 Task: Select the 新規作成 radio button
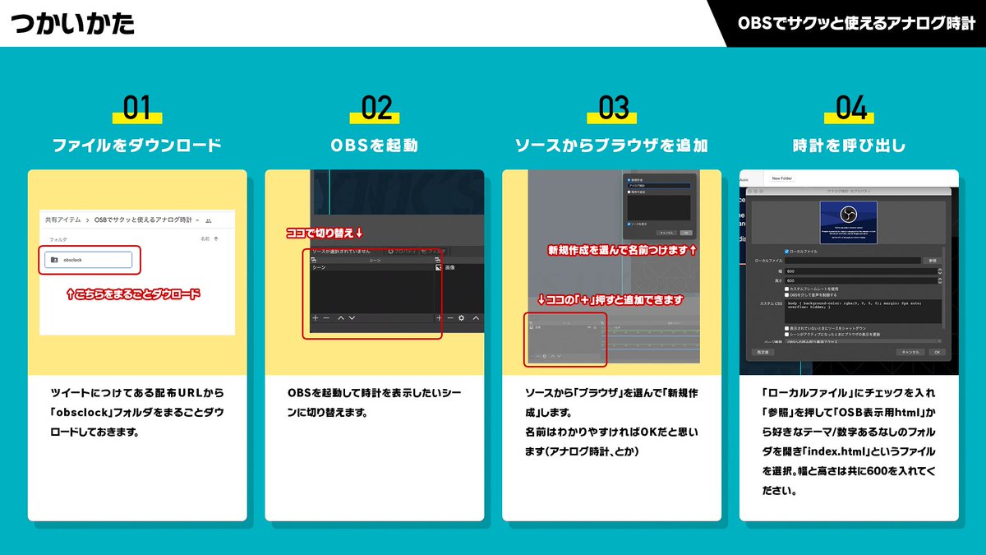(629, 180)
